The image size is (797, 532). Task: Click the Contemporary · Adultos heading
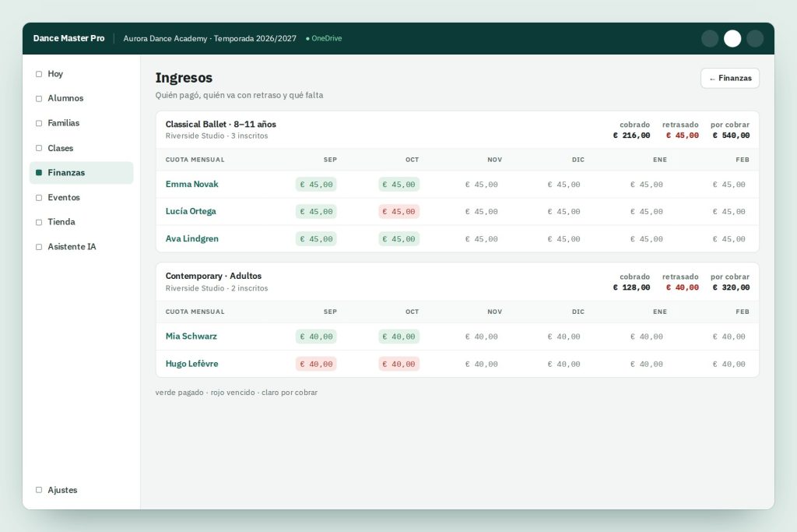(213, 276)
